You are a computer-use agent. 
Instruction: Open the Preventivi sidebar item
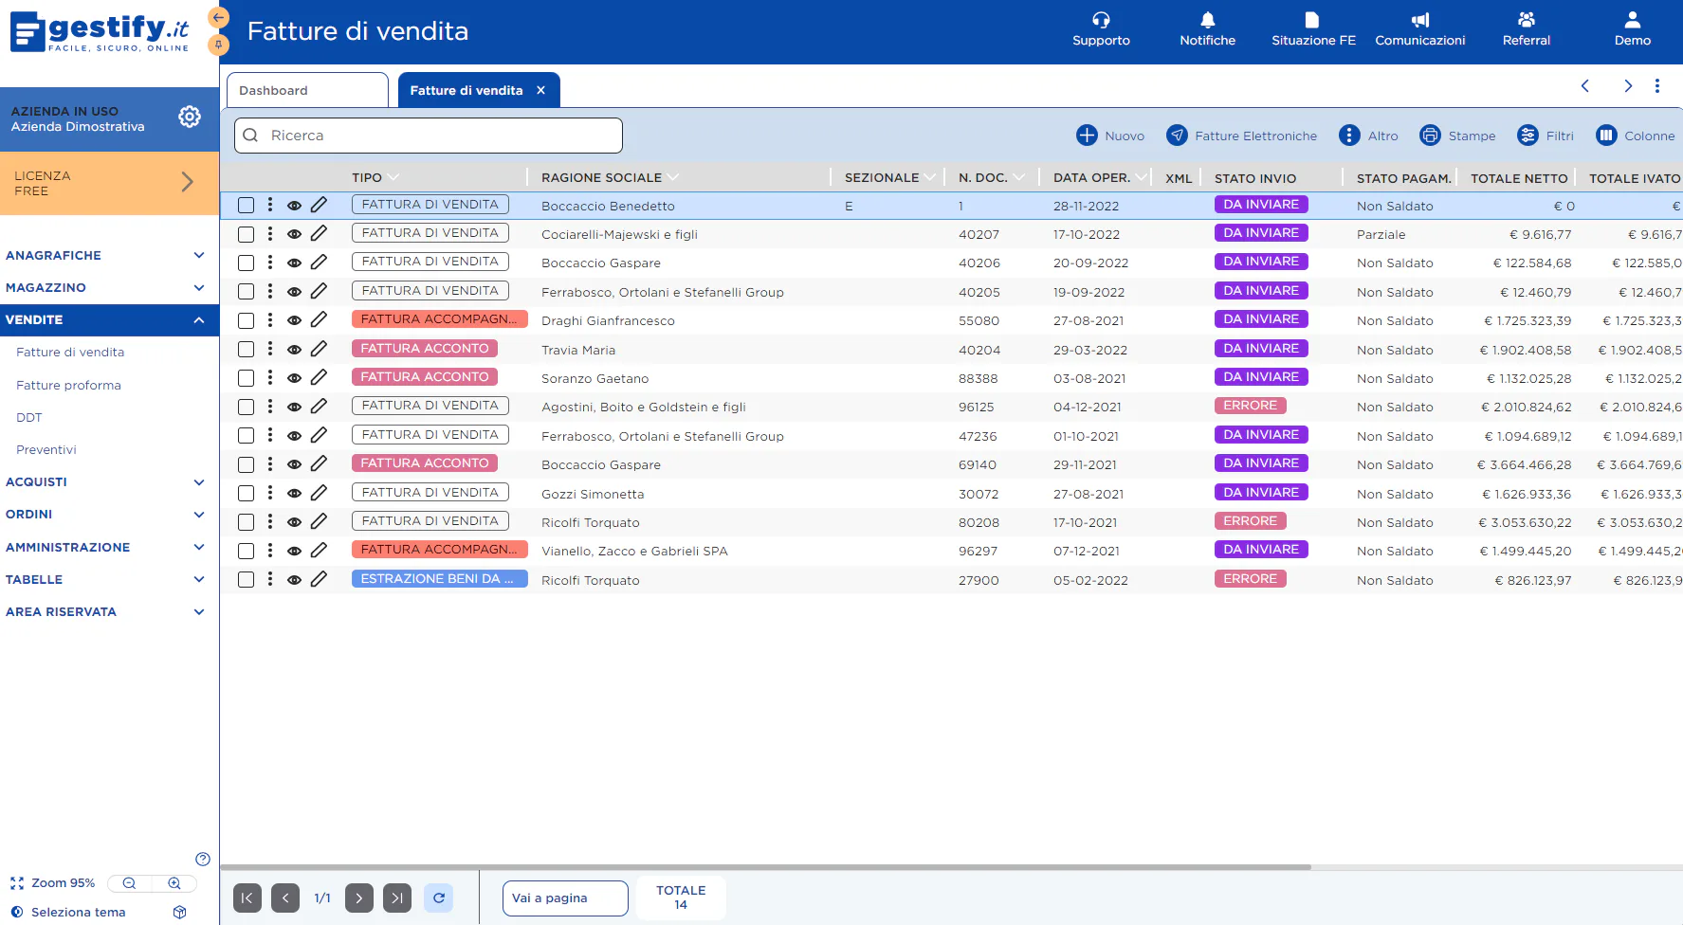[46, 449]
